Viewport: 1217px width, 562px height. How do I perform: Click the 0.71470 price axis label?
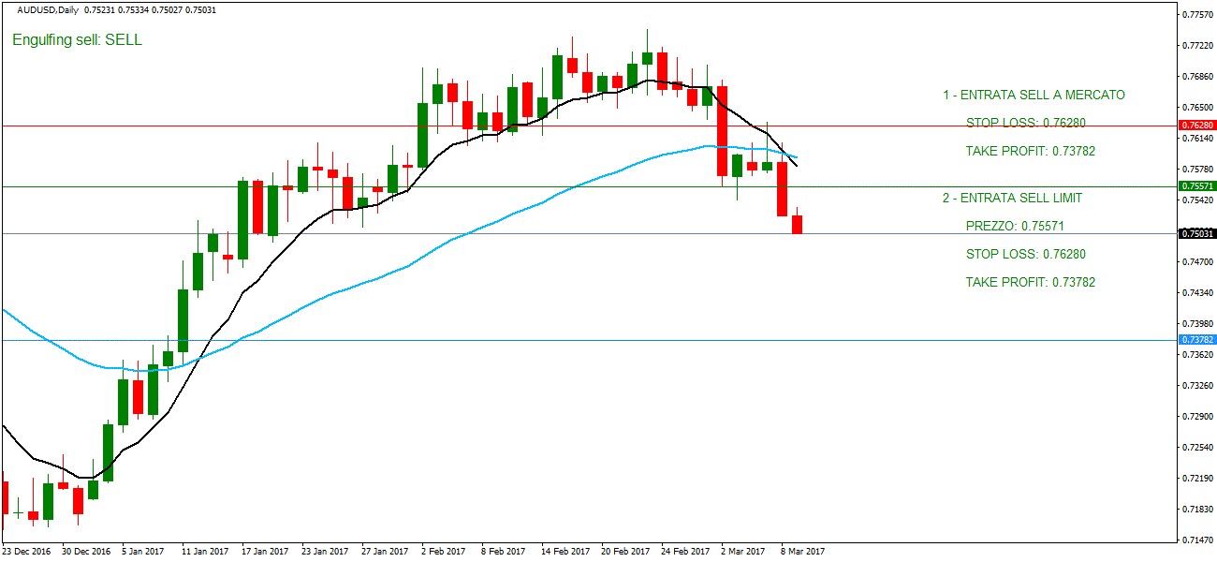(x=1197, y=540)
